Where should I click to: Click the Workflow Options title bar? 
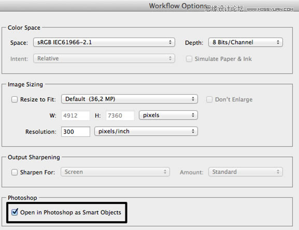click(149, 6)
